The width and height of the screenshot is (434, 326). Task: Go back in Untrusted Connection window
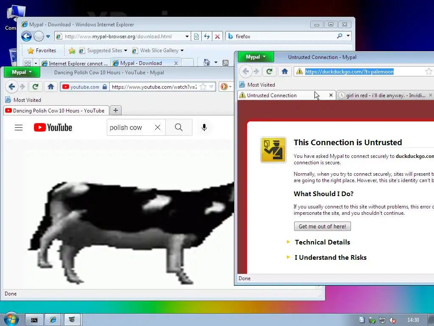pos(245,71)
